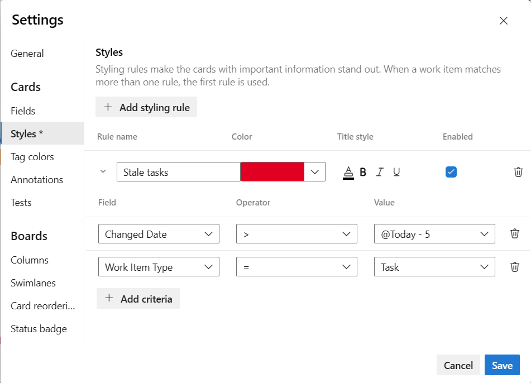
Task: Click the plus icon beside Add criteria
Action: point(109,298)
